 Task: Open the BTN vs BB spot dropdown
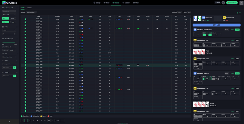point(9,15)
